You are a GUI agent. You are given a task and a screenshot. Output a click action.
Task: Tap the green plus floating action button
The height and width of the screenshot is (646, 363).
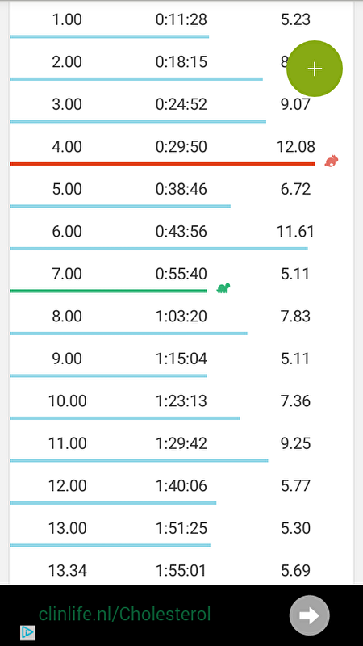[x=315, y=69]
